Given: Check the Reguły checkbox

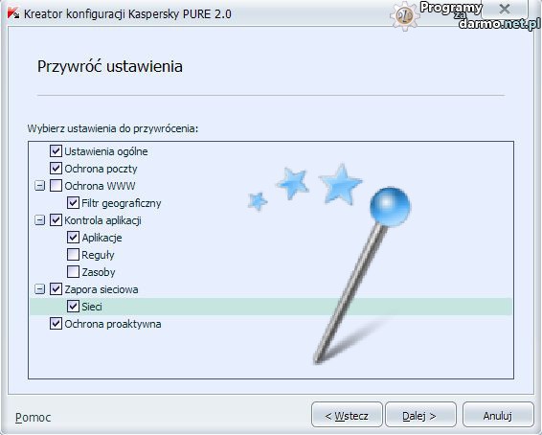Looking at the screenshot, I should pos(73,255).
